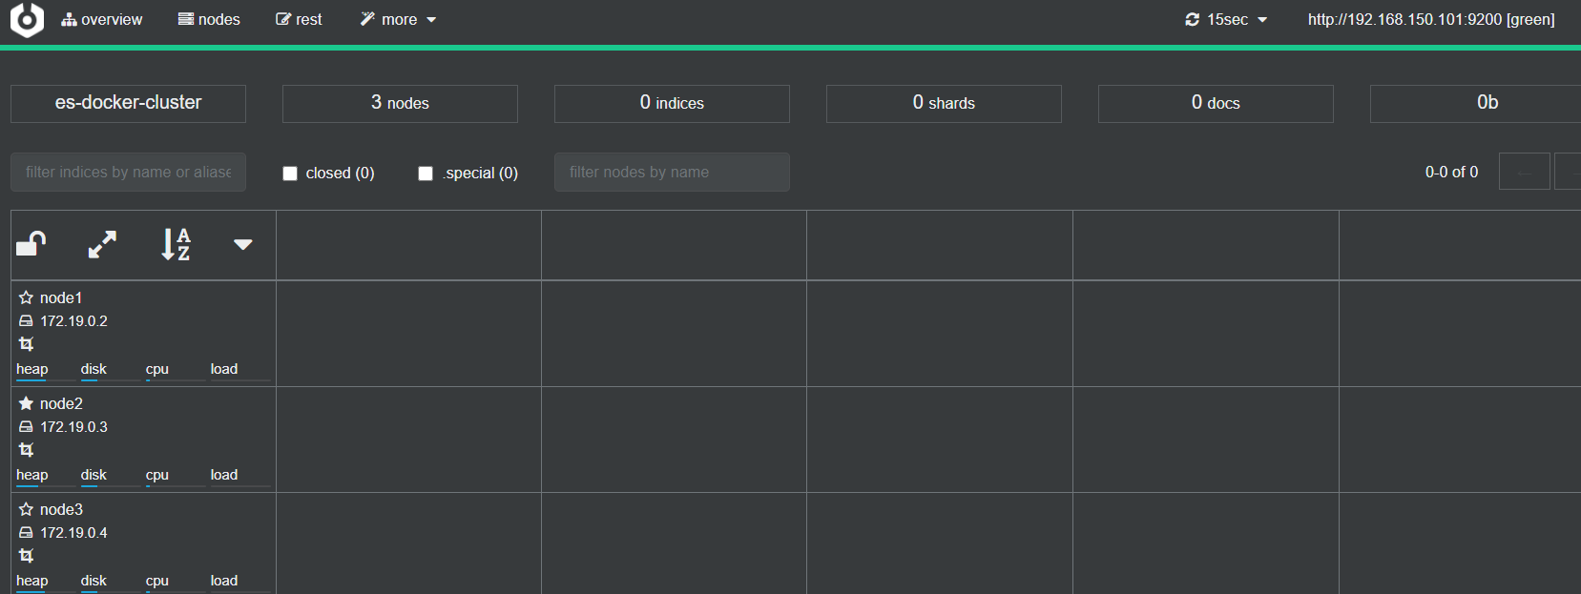Click the A-Z sort icon

[176, 244]
